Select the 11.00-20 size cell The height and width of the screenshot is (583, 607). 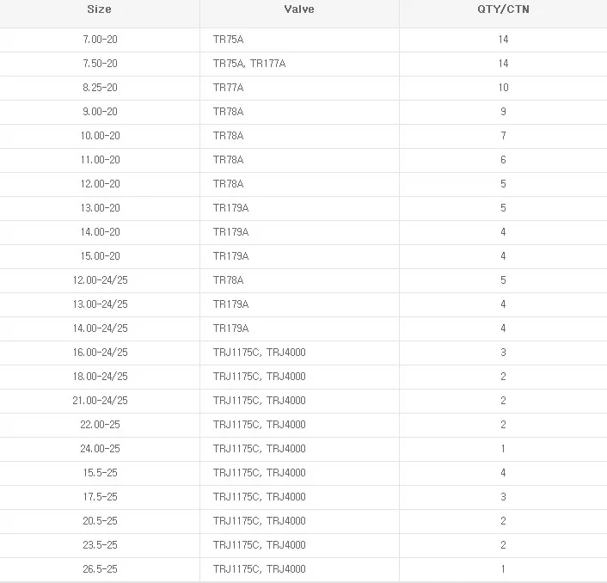99,160
